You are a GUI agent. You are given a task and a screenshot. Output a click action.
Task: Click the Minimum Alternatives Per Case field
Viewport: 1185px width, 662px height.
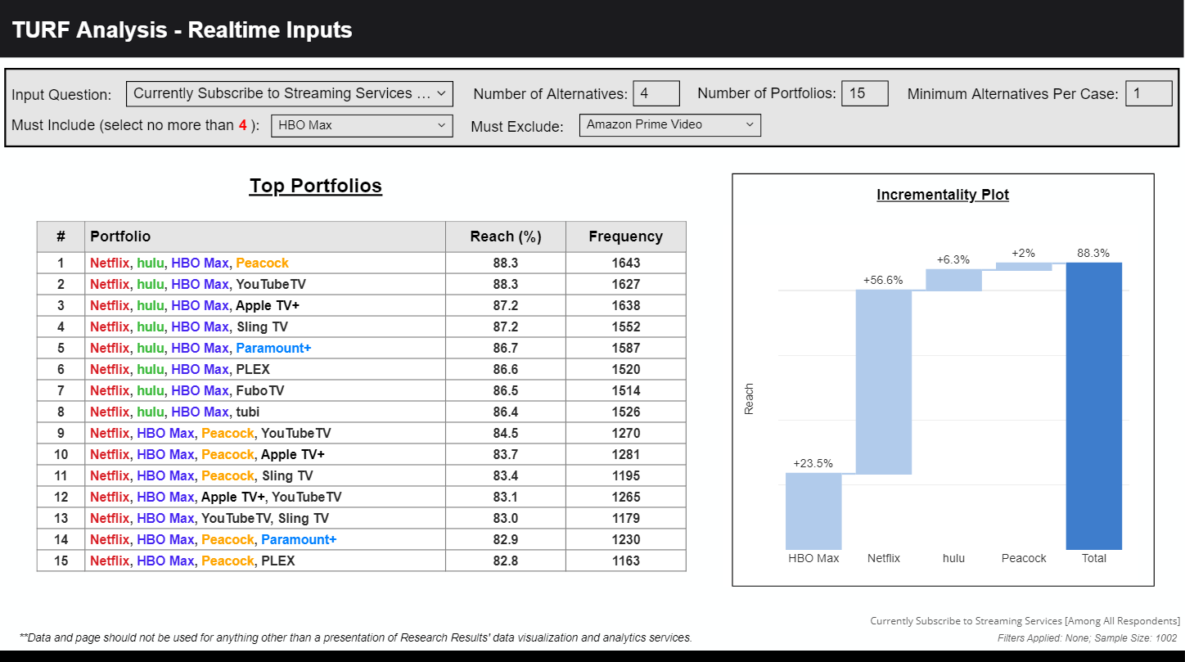(1149, 93)
